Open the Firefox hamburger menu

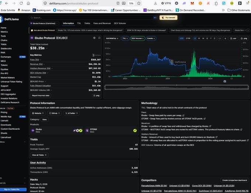point(247,3)
